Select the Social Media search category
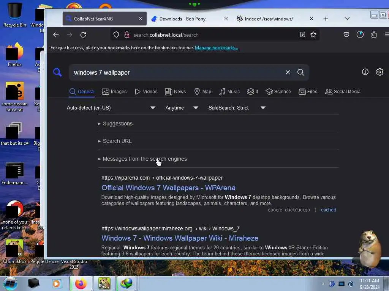 point(343,92)
